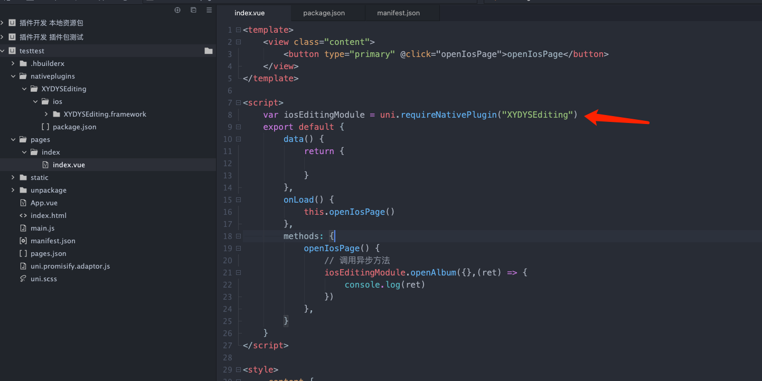Collapse the pages folder chevron
Viewport: 762px width, 381px height.
pyautogui.click(x=13, y=139)
